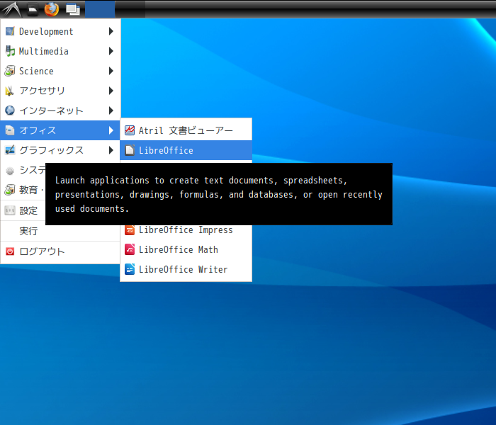Open the 教育 menu category
Image resolution: width=496 pixels, height=425 pixels.
coord(23,190)
